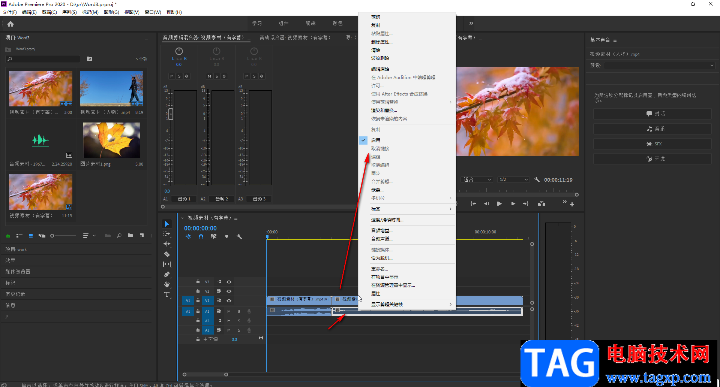The height and width of the screenshot is (387, 720).
Task: Click SFX audio type button
Action: pos(652,144)
